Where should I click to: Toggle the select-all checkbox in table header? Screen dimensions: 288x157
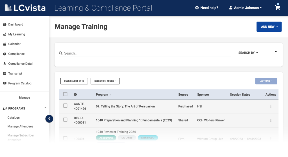pyautogui.click(x=65, y=94)
